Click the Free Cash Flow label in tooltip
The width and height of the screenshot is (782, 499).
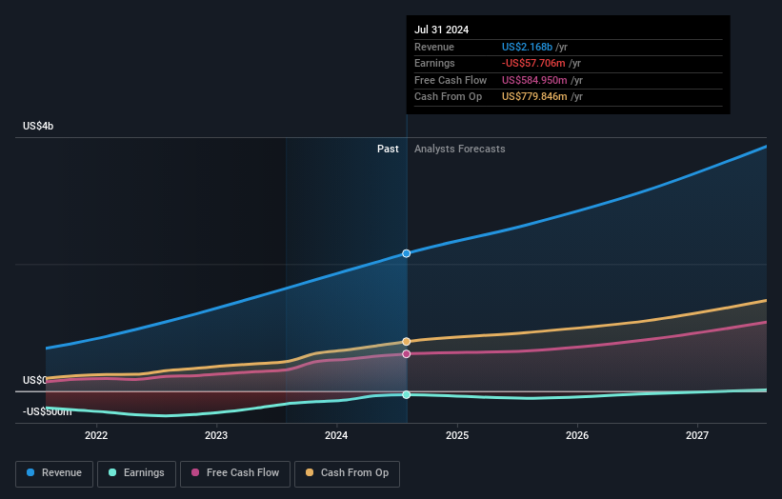[x=451, y=80]
